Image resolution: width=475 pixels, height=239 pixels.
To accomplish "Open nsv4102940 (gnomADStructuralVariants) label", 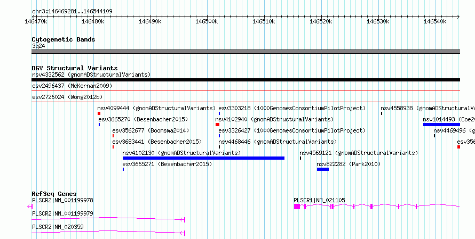I will pyautogui.click(x=274, y=119).
